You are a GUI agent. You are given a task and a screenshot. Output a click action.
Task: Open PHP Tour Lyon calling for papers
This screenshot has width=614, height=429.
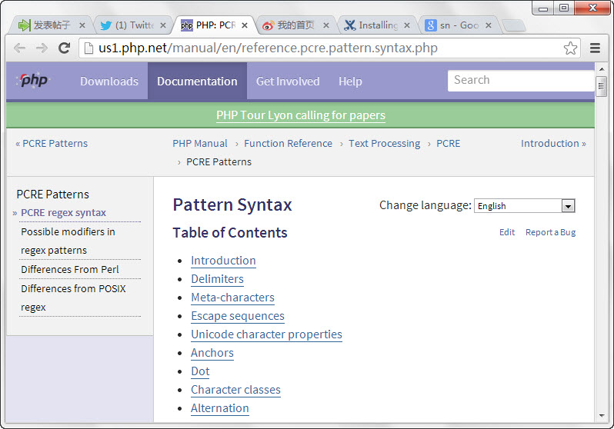pos(301,115)
